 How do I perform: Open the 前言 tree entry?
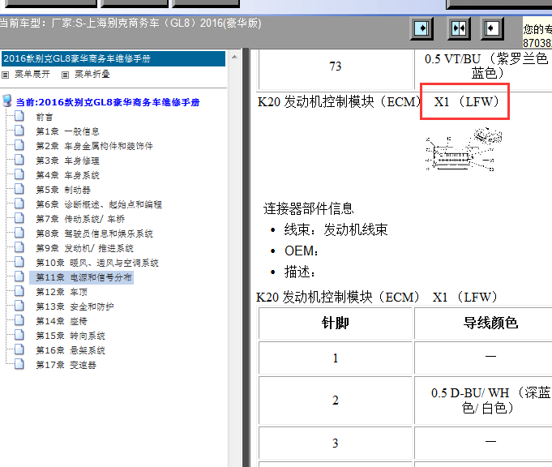click(45, 117)
